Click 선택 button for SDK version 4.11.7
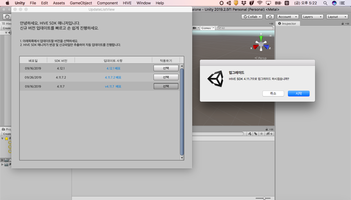This screenshot has height=200, width=351. point(166,86)
